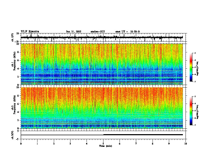Click the "VLF Spectra" plot title

pos(30,31)
